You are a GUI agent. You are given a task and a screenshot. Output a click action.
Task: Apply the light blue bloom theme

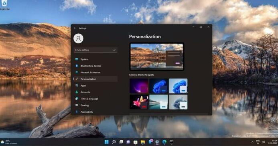(x=178, y=86)
